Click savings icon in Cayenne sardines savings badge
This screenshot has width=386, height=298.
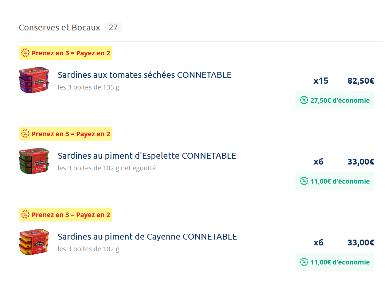click(x=304, y=262)
